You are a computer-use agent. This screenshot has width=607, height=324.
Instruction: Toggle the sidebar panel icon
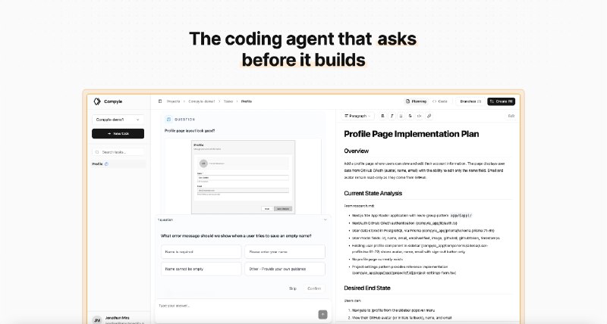[160, 101]
